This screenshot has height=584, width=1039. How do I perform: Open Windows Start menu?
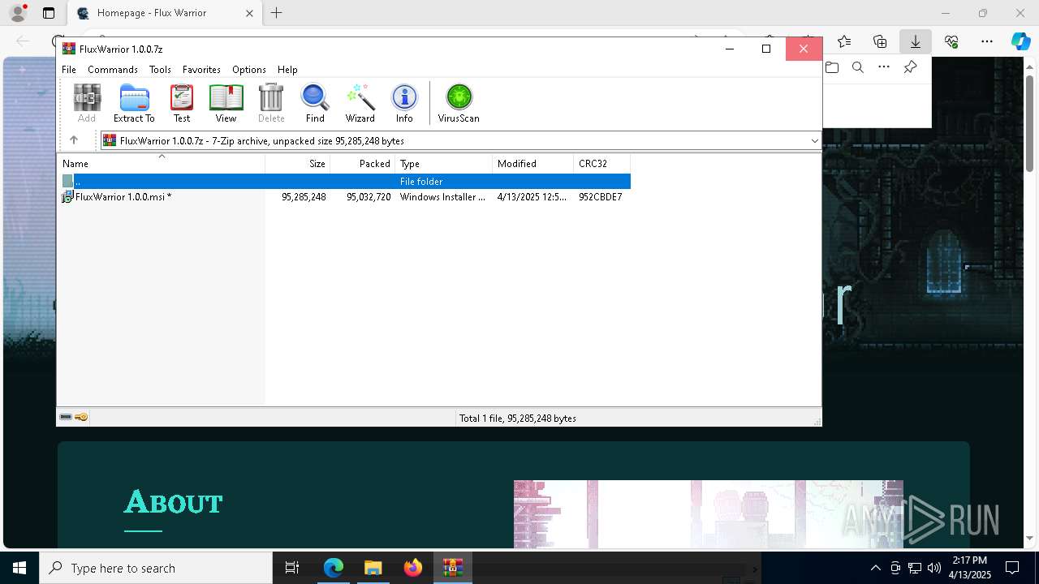click(x=19, y=568)
